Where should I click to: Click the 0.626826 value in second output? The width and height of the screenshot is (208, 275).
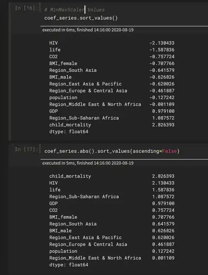(x=163, y=231)
